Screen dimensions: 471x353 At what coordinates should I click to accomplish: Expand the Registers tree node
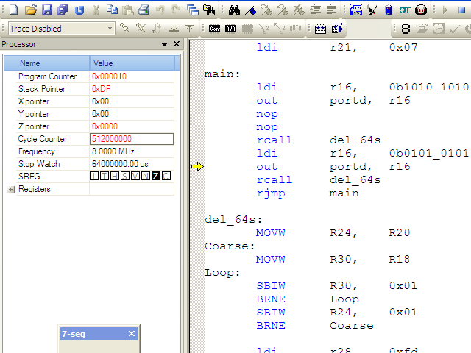tap(11, 189)
